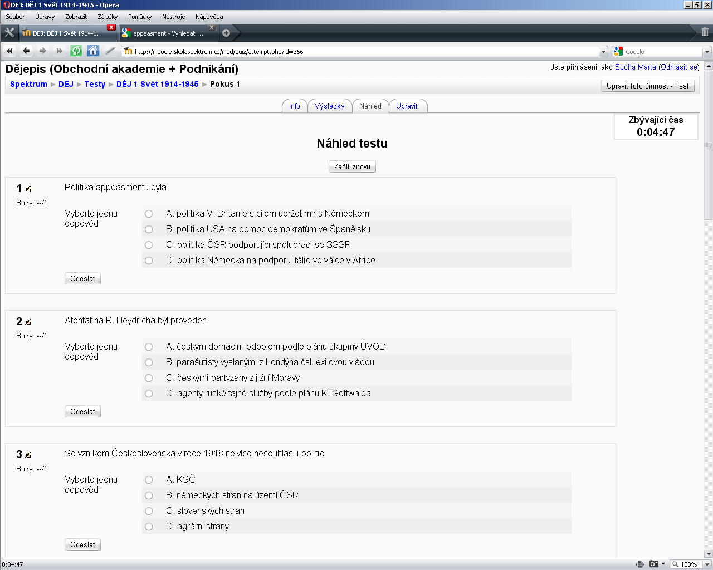Select answer D agrární strany

[149, 527]
